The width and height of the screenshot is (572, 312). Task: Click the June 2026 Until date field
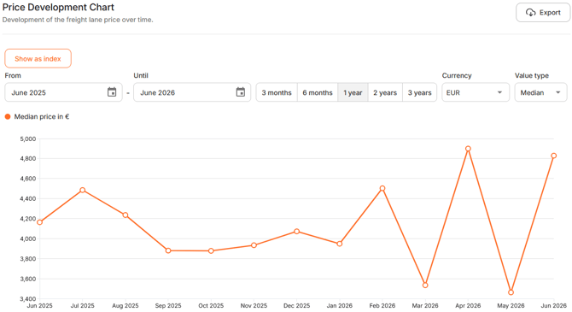pyautogui.click(x=192, y=92)
